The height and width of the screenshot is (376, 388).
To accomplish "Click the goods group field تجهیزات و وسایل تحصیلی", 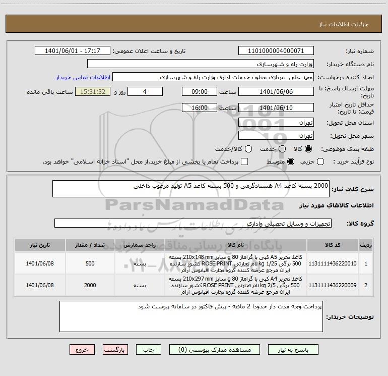I will pos(193,223).
